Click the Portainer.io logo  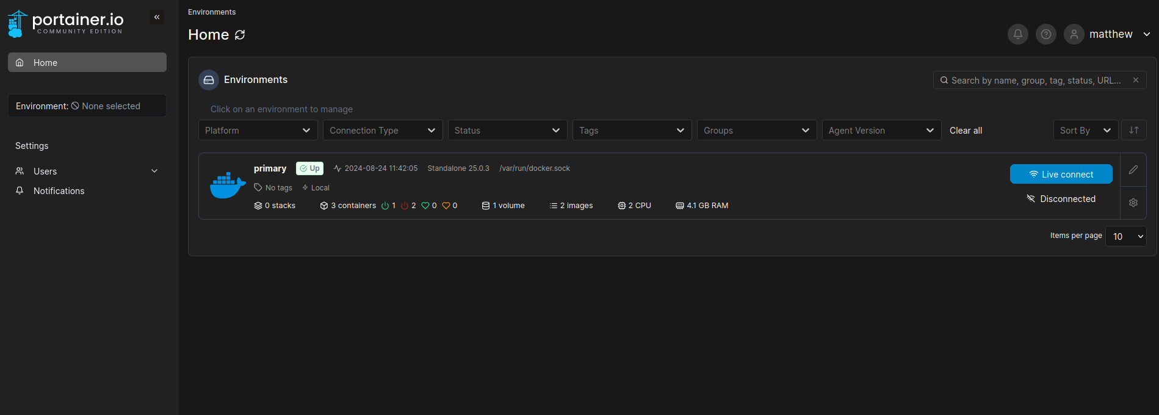65,24
